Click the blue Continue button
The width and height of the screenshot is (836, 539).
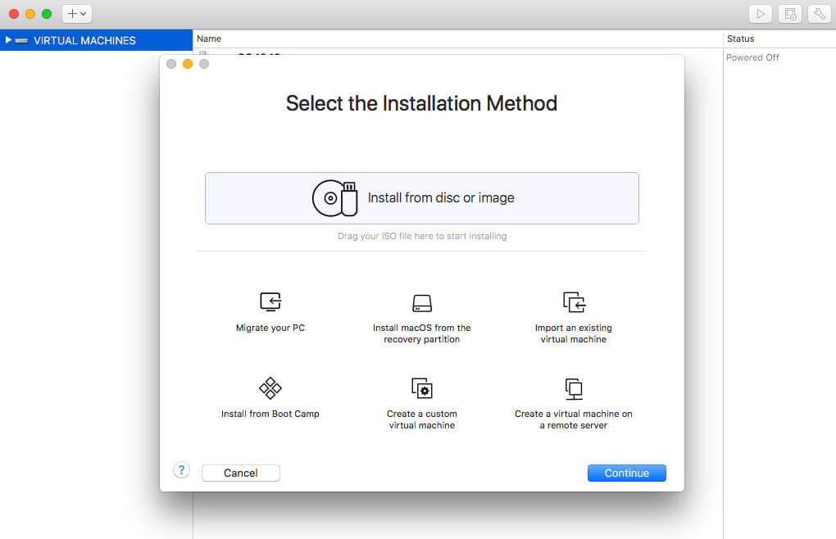[626, 473]
